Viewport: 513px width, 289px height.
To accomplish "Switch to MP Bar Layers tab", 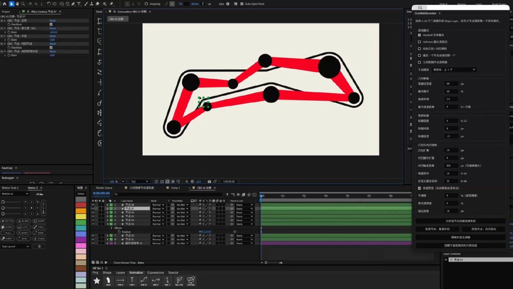I will coord(121,272).
